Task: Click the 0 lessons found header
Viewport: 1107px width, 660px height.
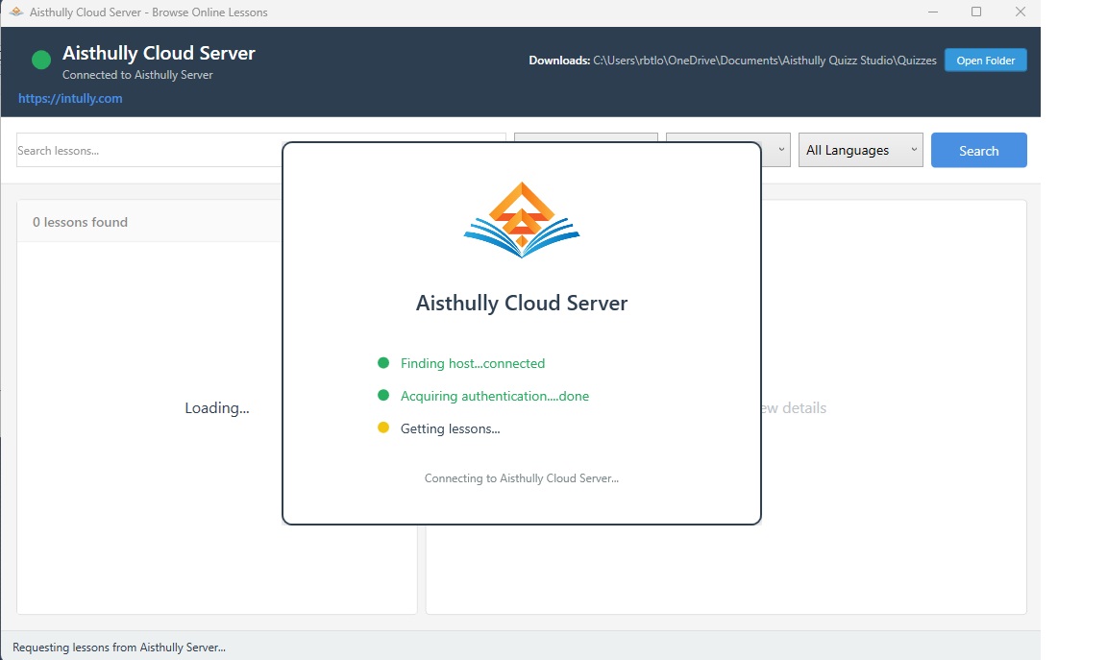Action: [80, 222]
